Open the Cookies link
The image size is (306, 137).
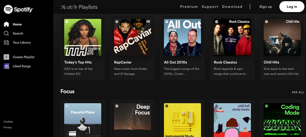pos(8,122)
